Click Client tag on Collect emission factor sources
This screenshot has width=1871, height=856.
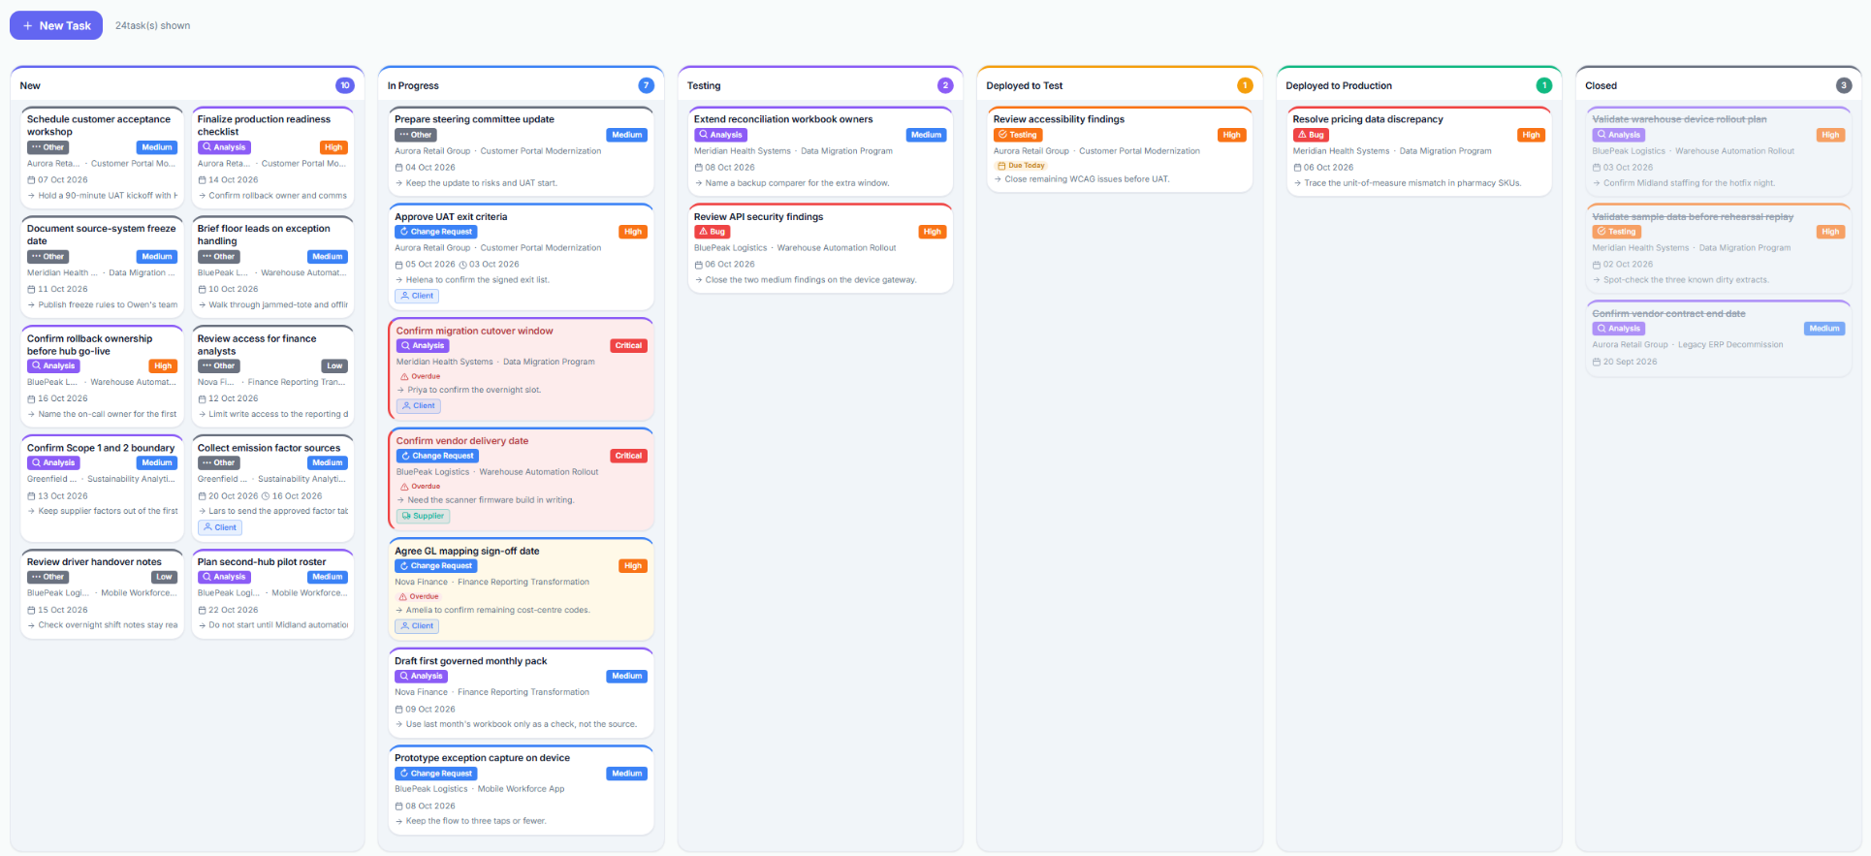[x=220, y=527]
